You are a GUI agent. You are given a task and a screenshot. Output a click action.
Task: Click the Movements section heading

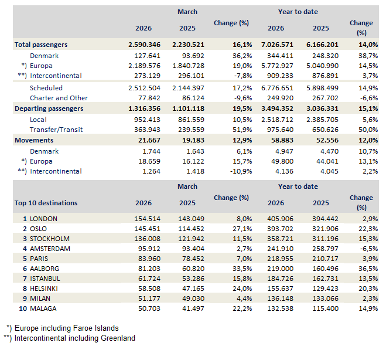pyautogui.click(x=34, y=140)
